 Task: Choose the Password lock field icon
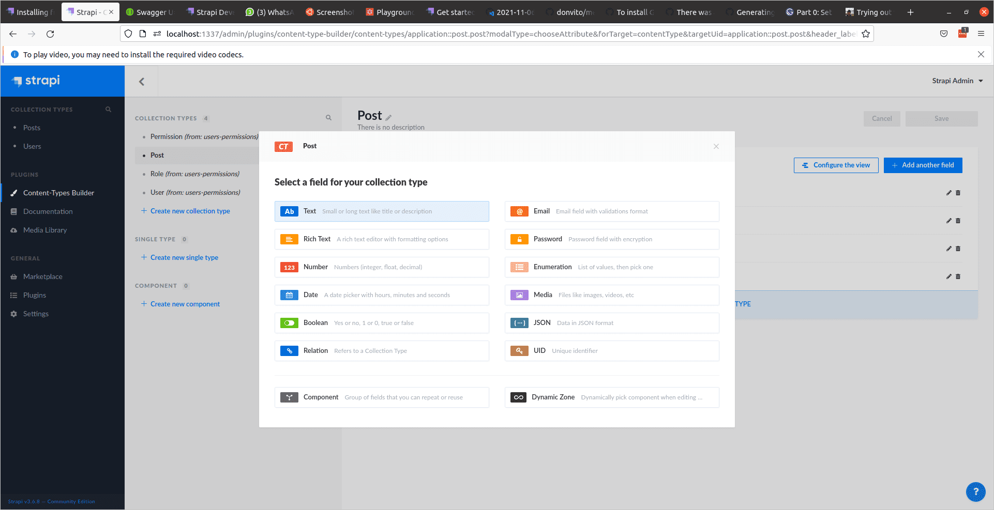pyautogui.click(x=519, y=239)
